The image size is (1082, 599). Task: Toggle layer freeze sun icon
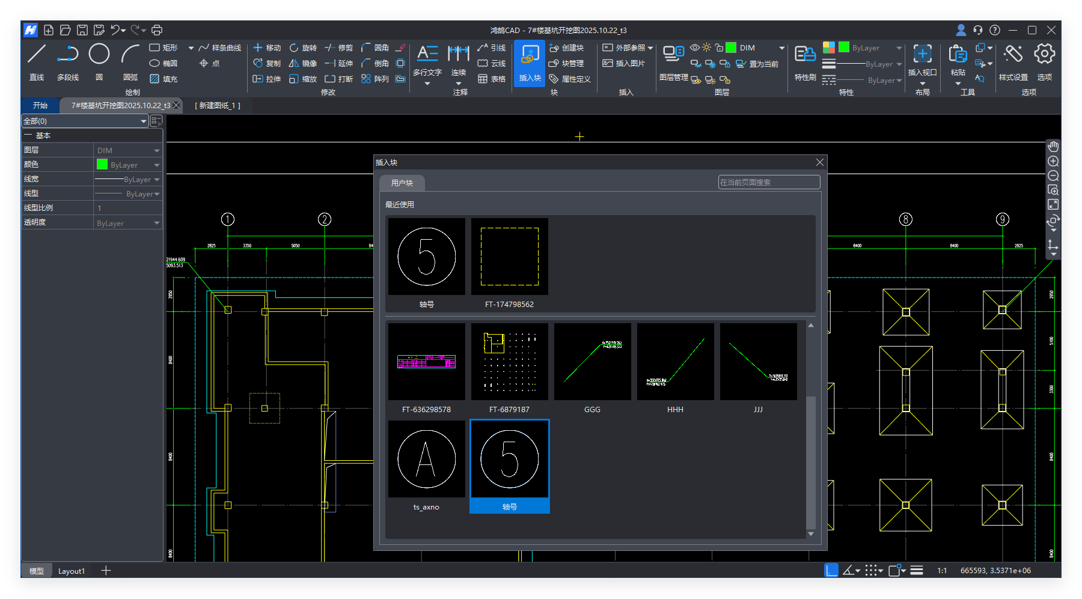[x=706, y=47]
